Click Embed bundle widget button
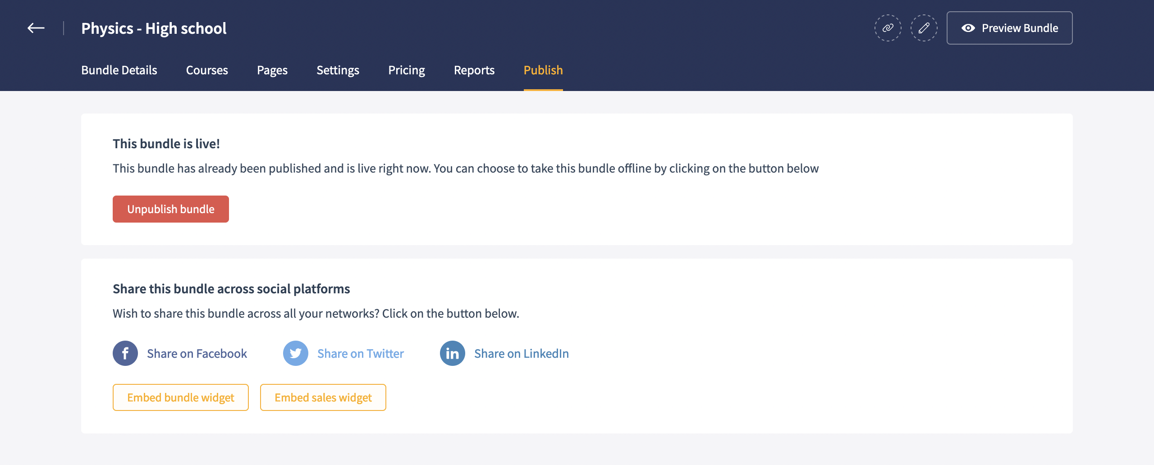Viewport: 1154px width, 465px height. coord(180,397)
